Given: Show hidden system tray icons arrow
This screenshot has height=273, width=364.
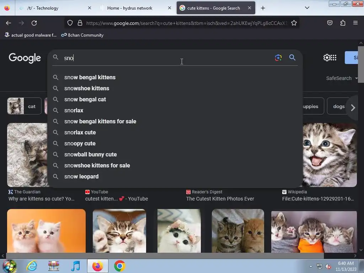Looking at the screenshot, I should [311, 266].
